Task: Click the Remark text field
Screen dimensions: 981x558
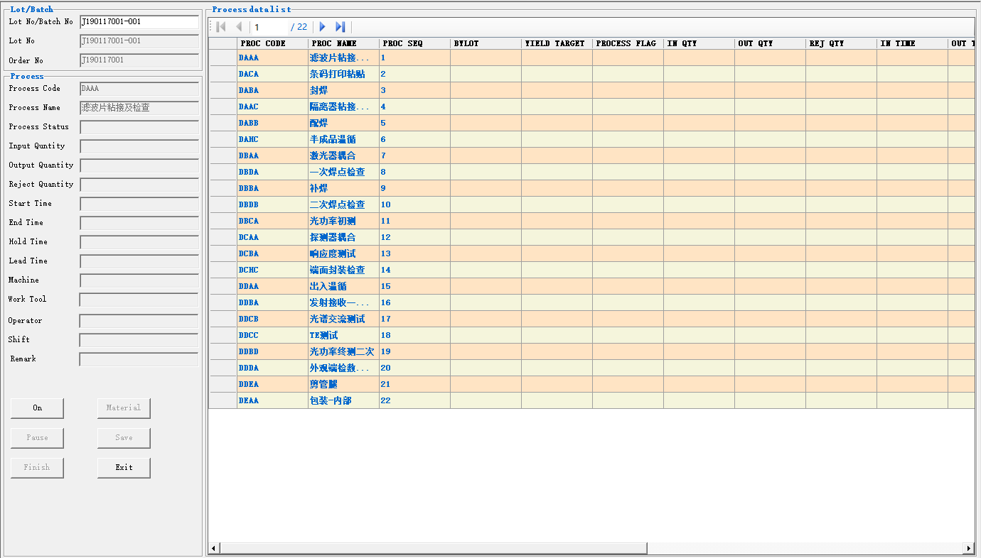Action: (x=139, y=359)
